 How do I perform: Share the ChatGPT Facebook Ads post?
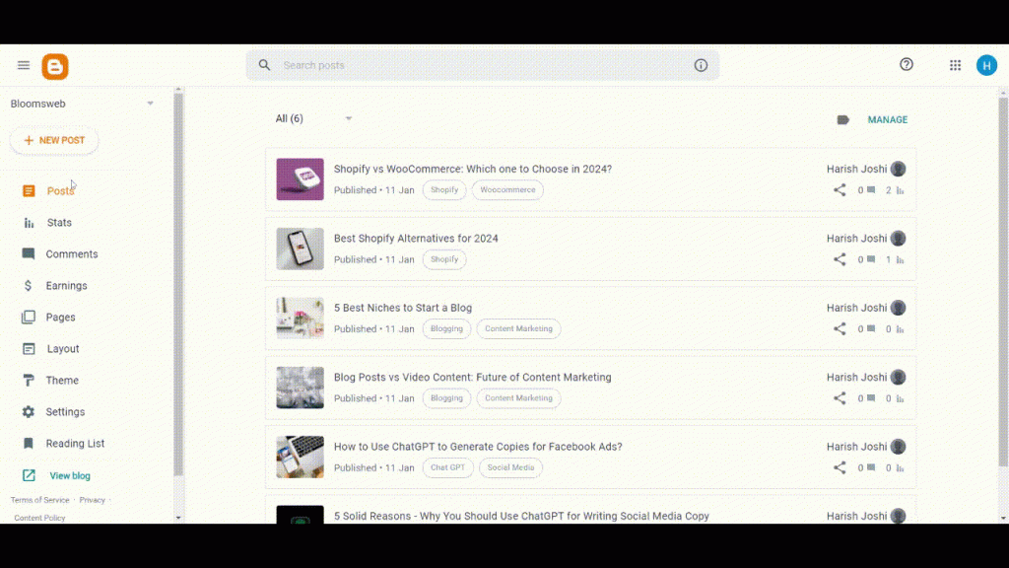(840, 468)
